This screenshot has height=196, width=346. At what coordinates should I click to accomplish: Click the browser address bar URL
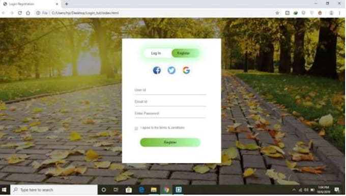click(x=85, y=13)
